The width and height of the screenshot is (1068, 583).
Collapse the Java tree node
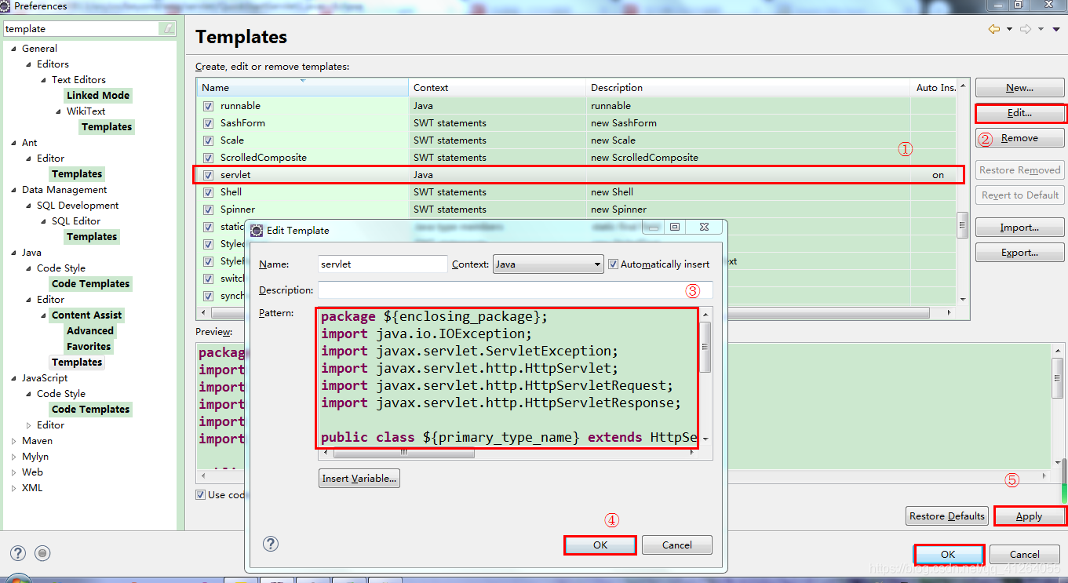click(14, 253)
